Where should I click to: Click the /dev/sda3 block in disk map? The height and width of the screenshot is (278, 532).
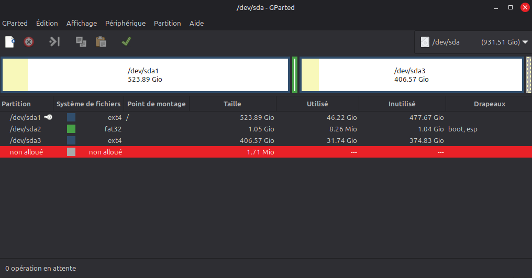412,75
